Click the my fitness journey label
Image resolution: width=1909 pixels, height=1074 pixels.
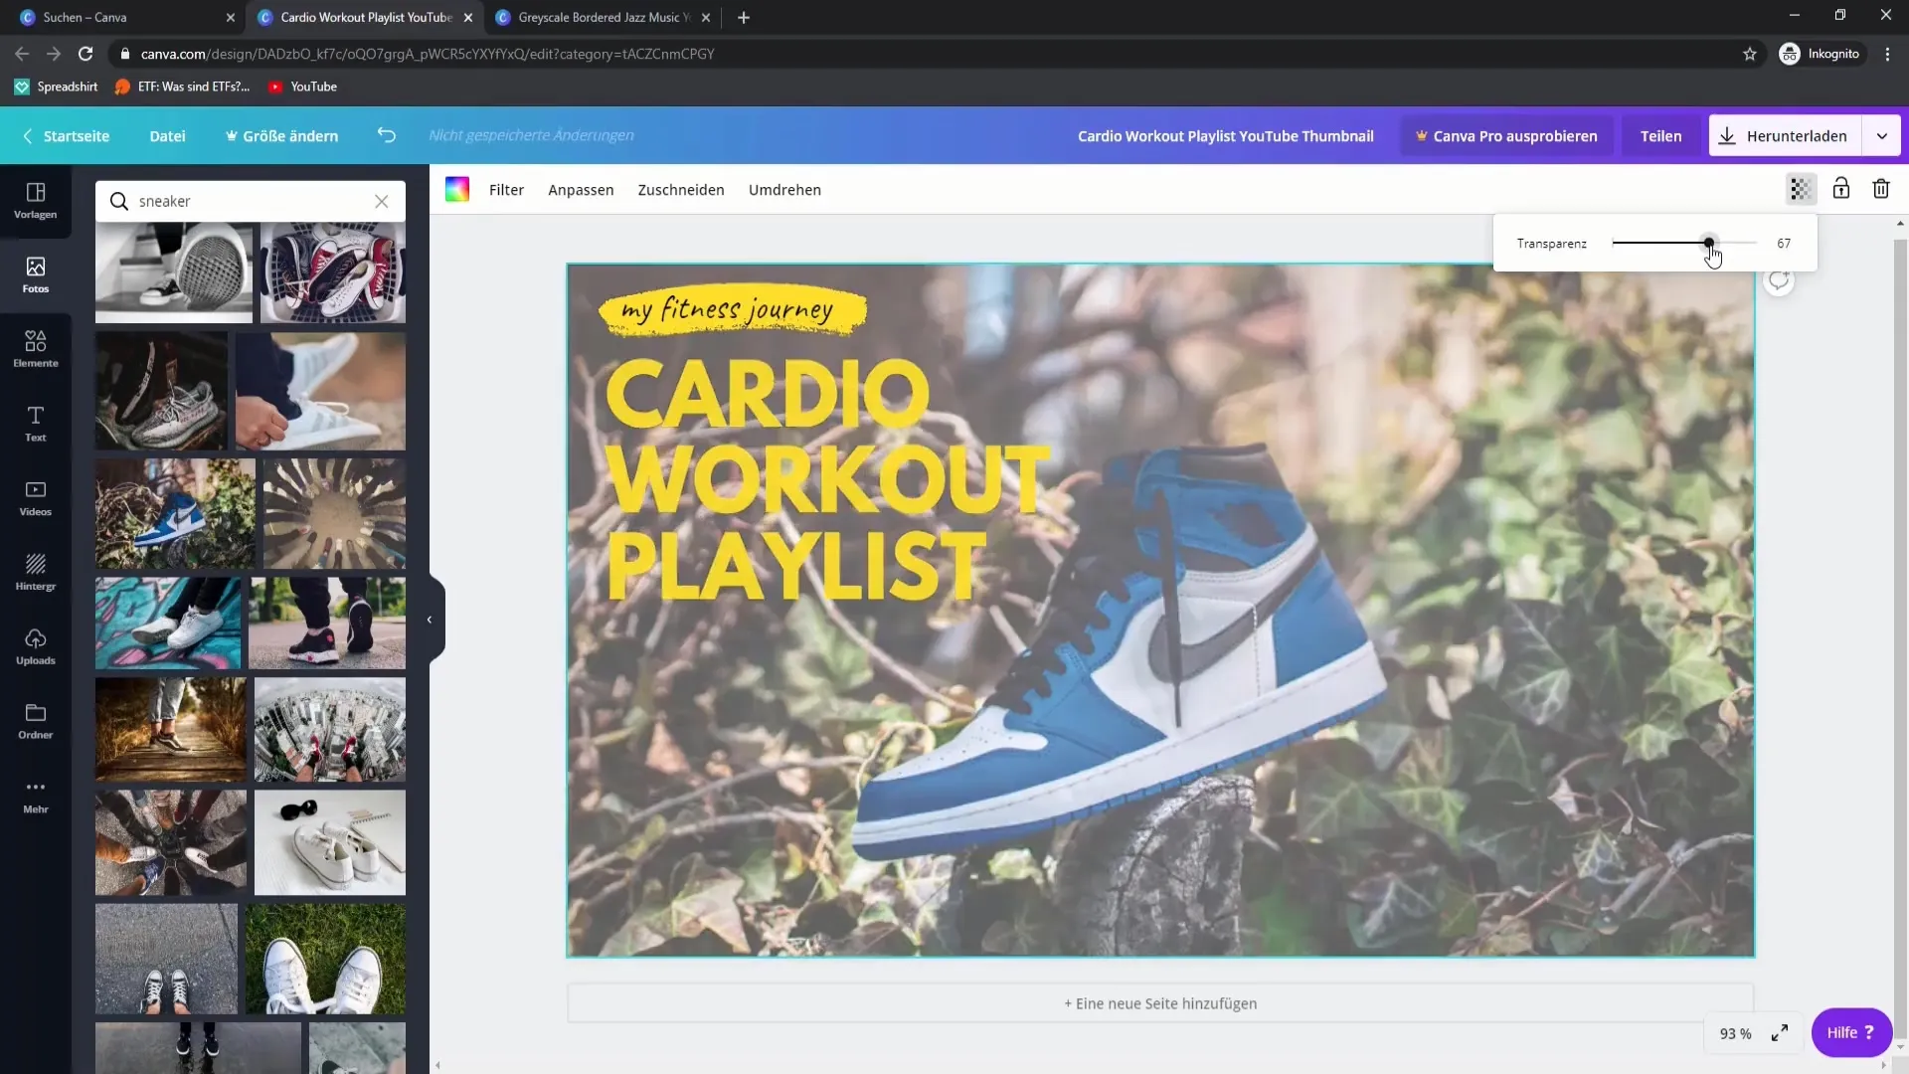(732, 310)
